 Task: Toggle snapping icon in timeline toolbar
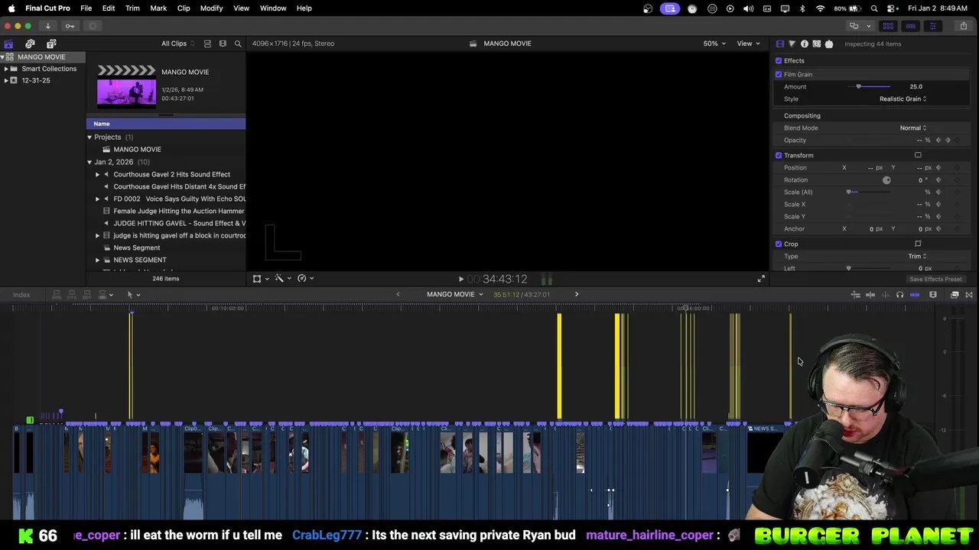pos(915,295)
